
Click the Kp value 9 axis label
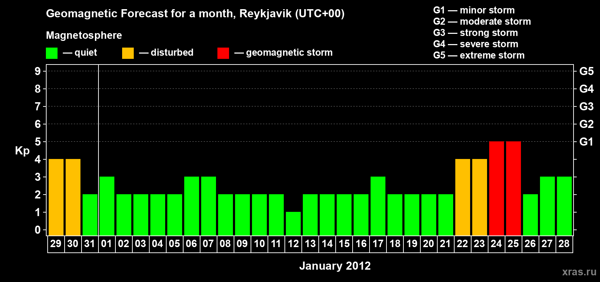[38, 71]
